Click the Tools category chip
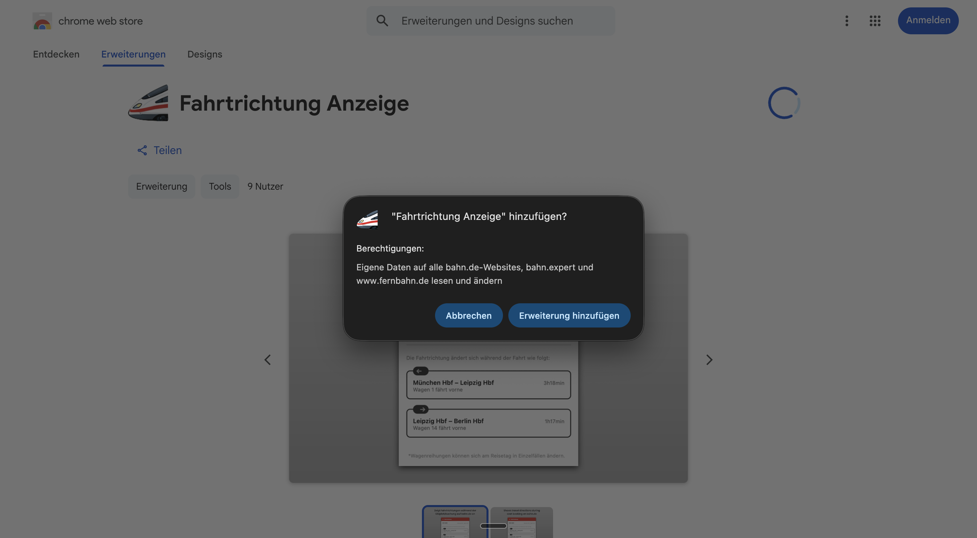The width and height of the screenshot is (977, 538). (x=220, y=186)
